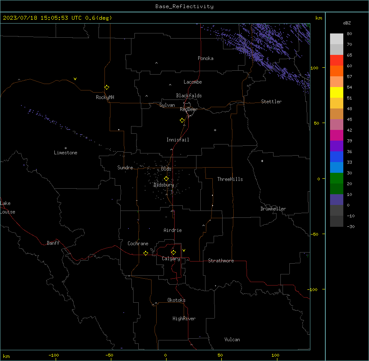Screen dimensions: 369x361
Task: Click the Lacombe town label
Action: coord(193,82)
